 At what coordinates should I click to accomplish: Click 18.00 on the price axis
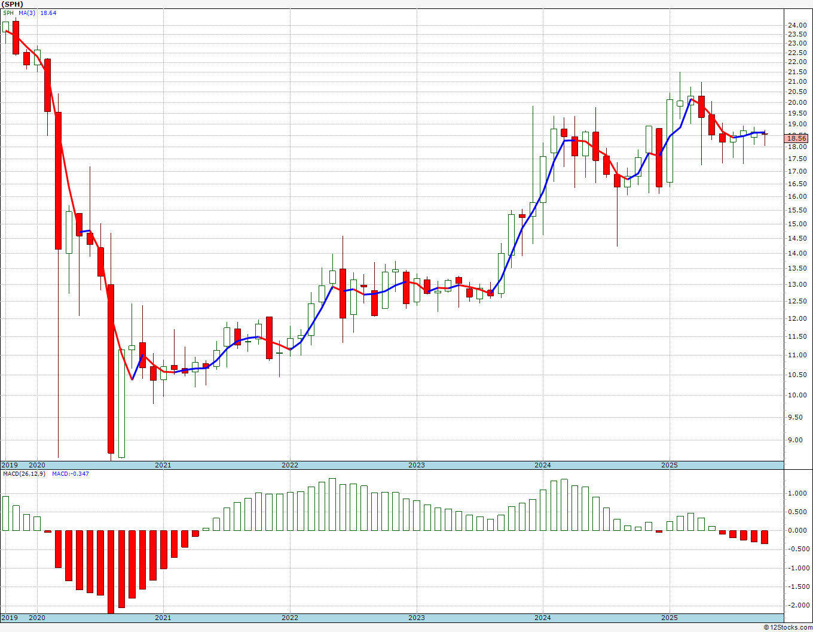(x=797, y=147)
